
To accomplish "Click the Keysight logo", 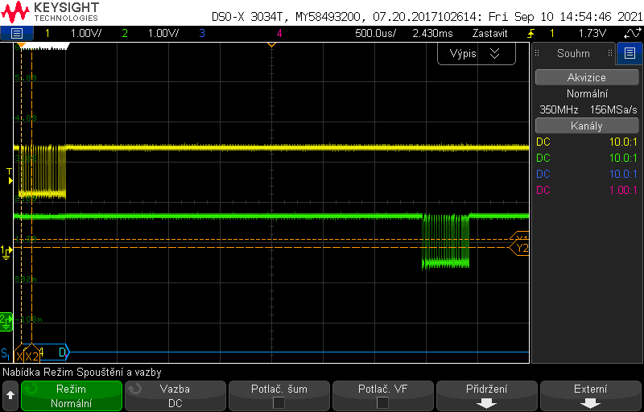I will click(x=50, y=12).
